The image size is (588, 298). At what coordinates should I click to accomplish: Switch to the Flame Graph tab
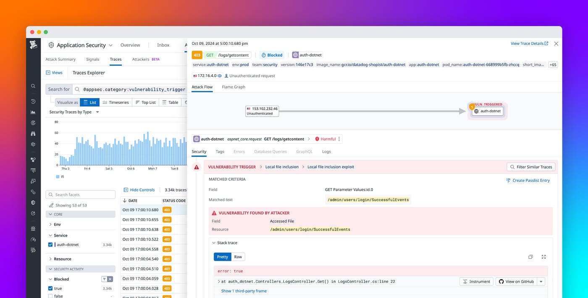pos(234,87)
